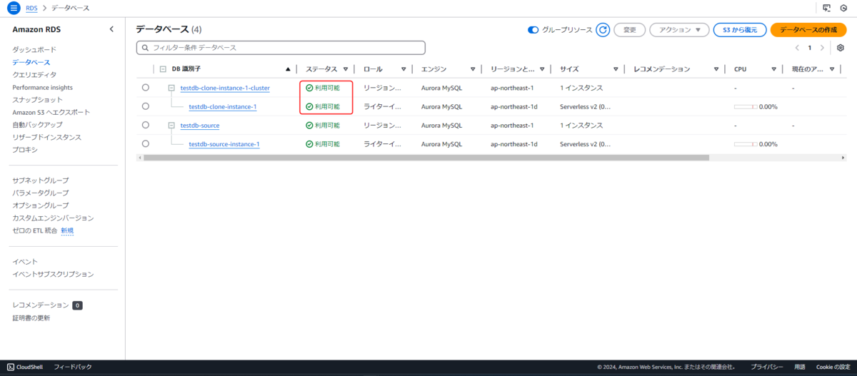
Task: Collapse the Amazon RDS sidebar arrow
Action: [x=111, y=29]
